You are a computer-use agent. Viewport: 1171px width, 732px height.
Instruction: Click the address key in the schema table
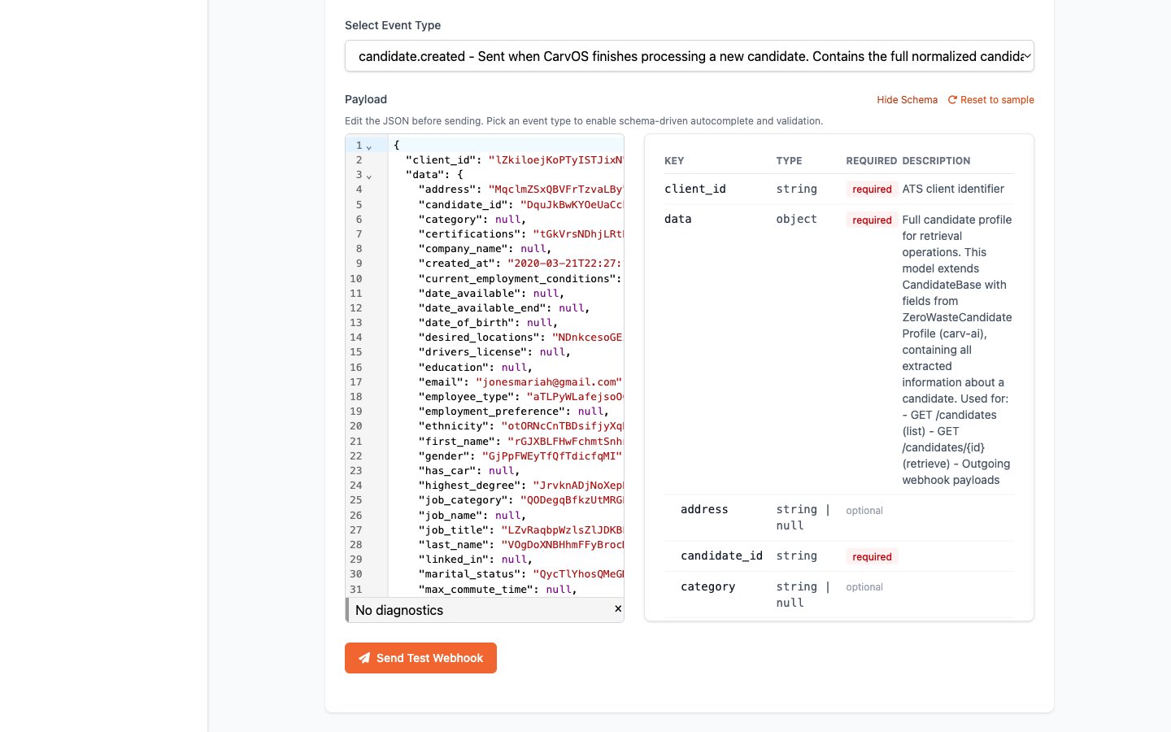[704, 509]
